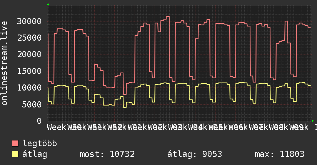The height and width of the screenshot is (165, 317).
Task: Click the 5000 y-axis label
Action: (x=32, y=104)
